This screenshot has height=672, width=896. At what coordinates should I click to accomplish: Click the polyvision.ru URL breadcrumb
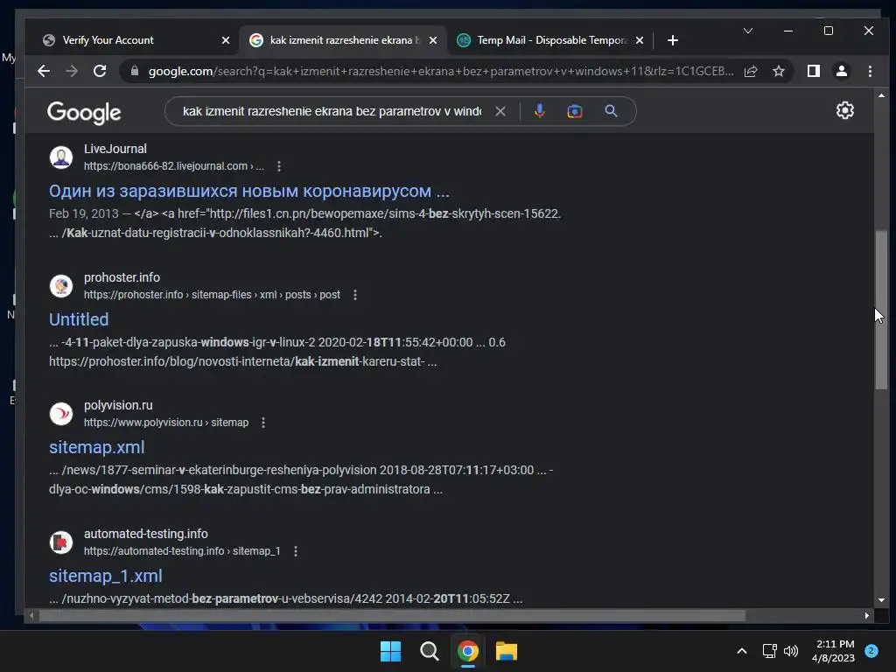166,423
